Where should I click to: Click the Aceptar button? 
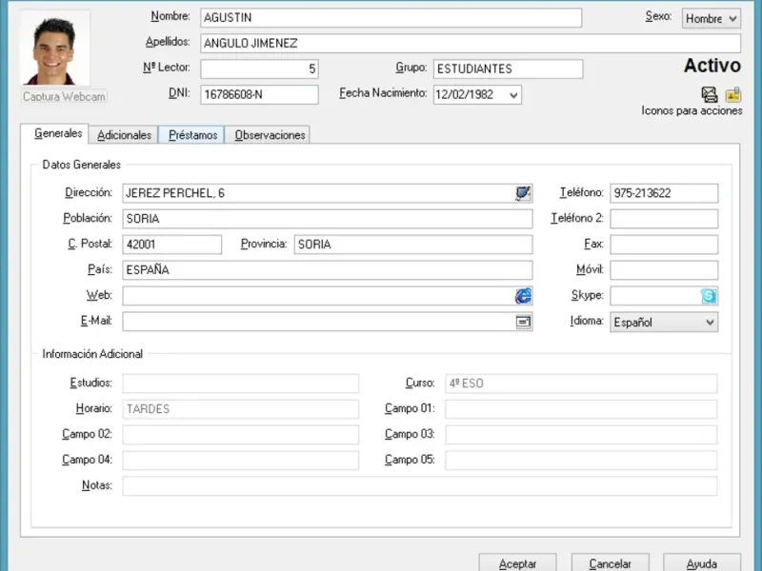[517, 563]
